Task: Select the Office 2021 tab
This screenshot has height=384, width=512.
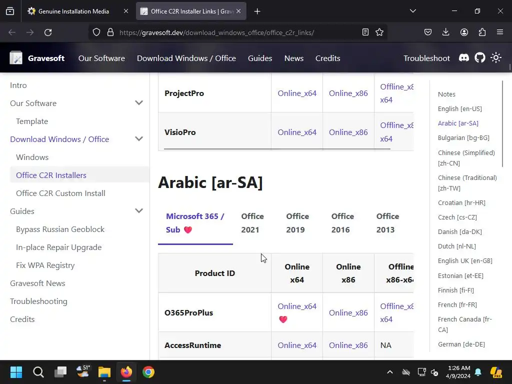Action: coord(252,223)
